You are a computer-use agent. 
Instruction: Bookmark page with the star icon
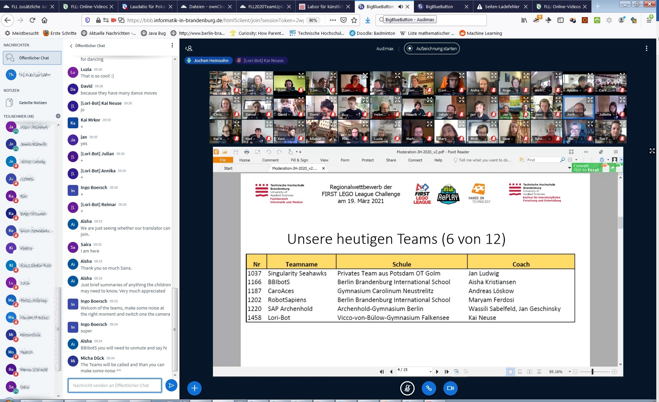(x=354, y=20)
